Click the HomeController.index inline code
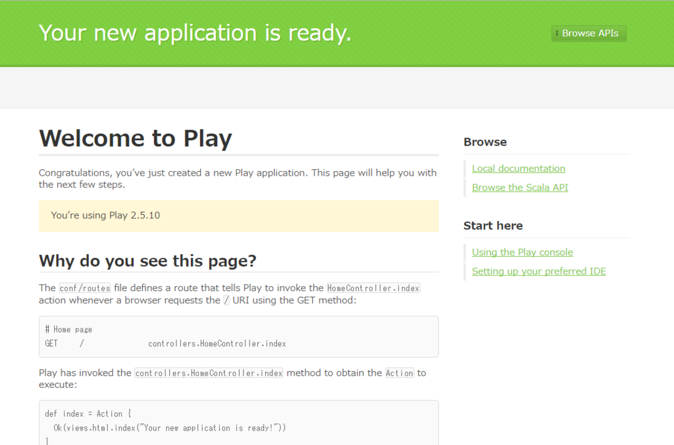Screen dimensions: 674x445 click(373, 288)
